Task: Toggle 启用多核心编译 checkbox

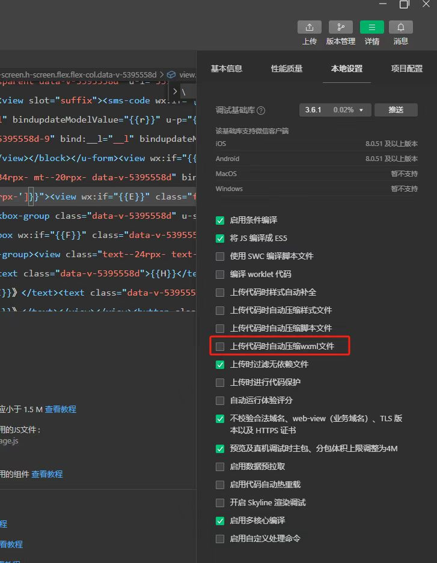Action: 220,520
